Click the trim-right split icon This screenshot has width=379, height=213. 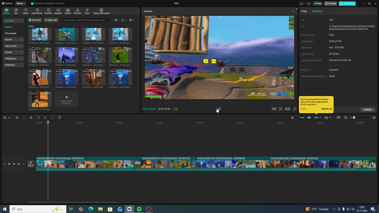click(x=45, y=117)
